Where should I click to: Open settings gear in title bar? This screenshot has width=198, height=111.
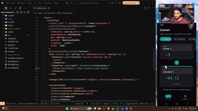coord(120,3)
